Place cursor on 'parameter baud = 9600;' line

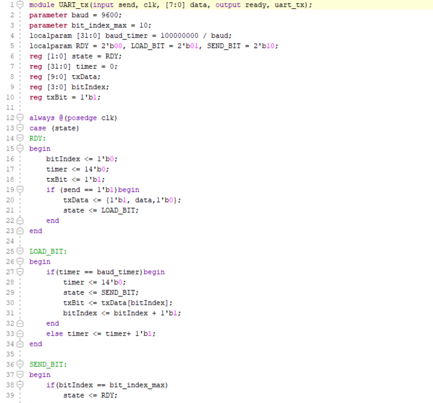(x=75, y=15)
